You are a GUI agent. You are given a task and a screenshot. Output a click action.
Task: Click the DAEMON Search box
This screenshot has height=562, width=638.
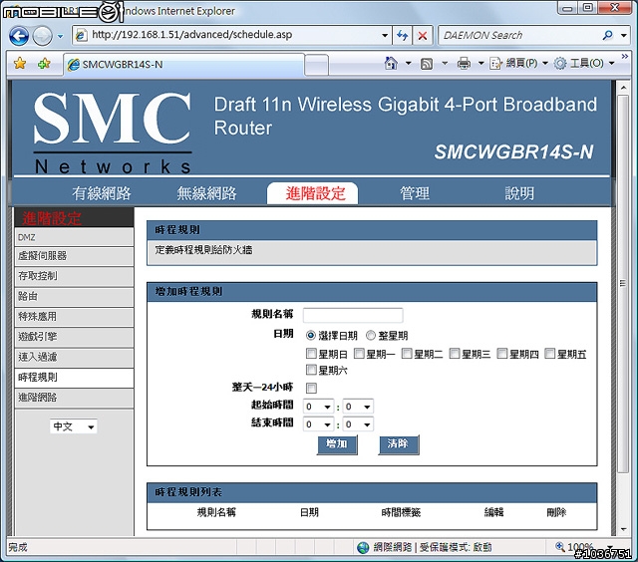520,36
